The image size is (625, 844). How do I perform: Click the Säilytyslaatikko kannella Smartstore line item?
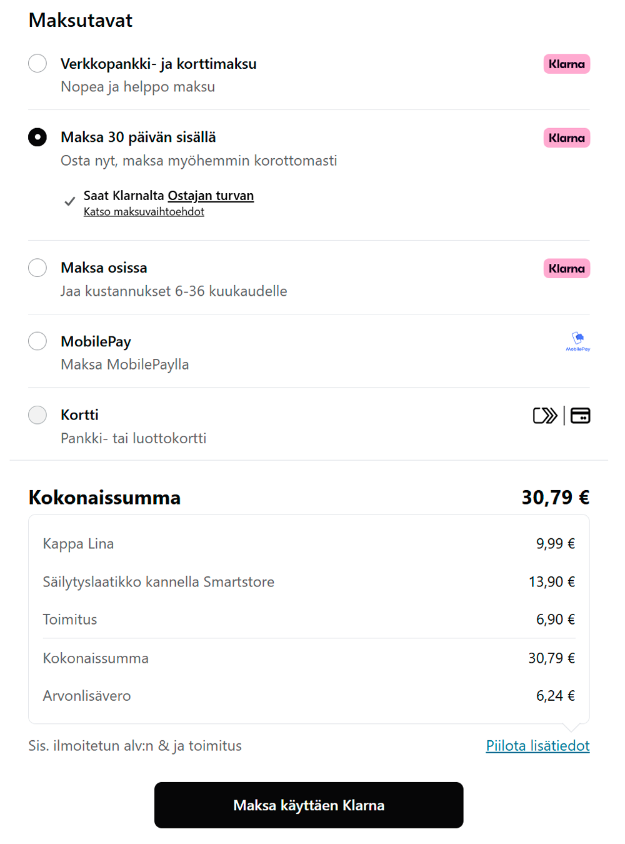click(x=158, y=581)
